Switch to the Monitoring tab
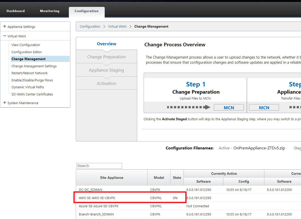Screen dimensions: 301x219 pos(50,11)
